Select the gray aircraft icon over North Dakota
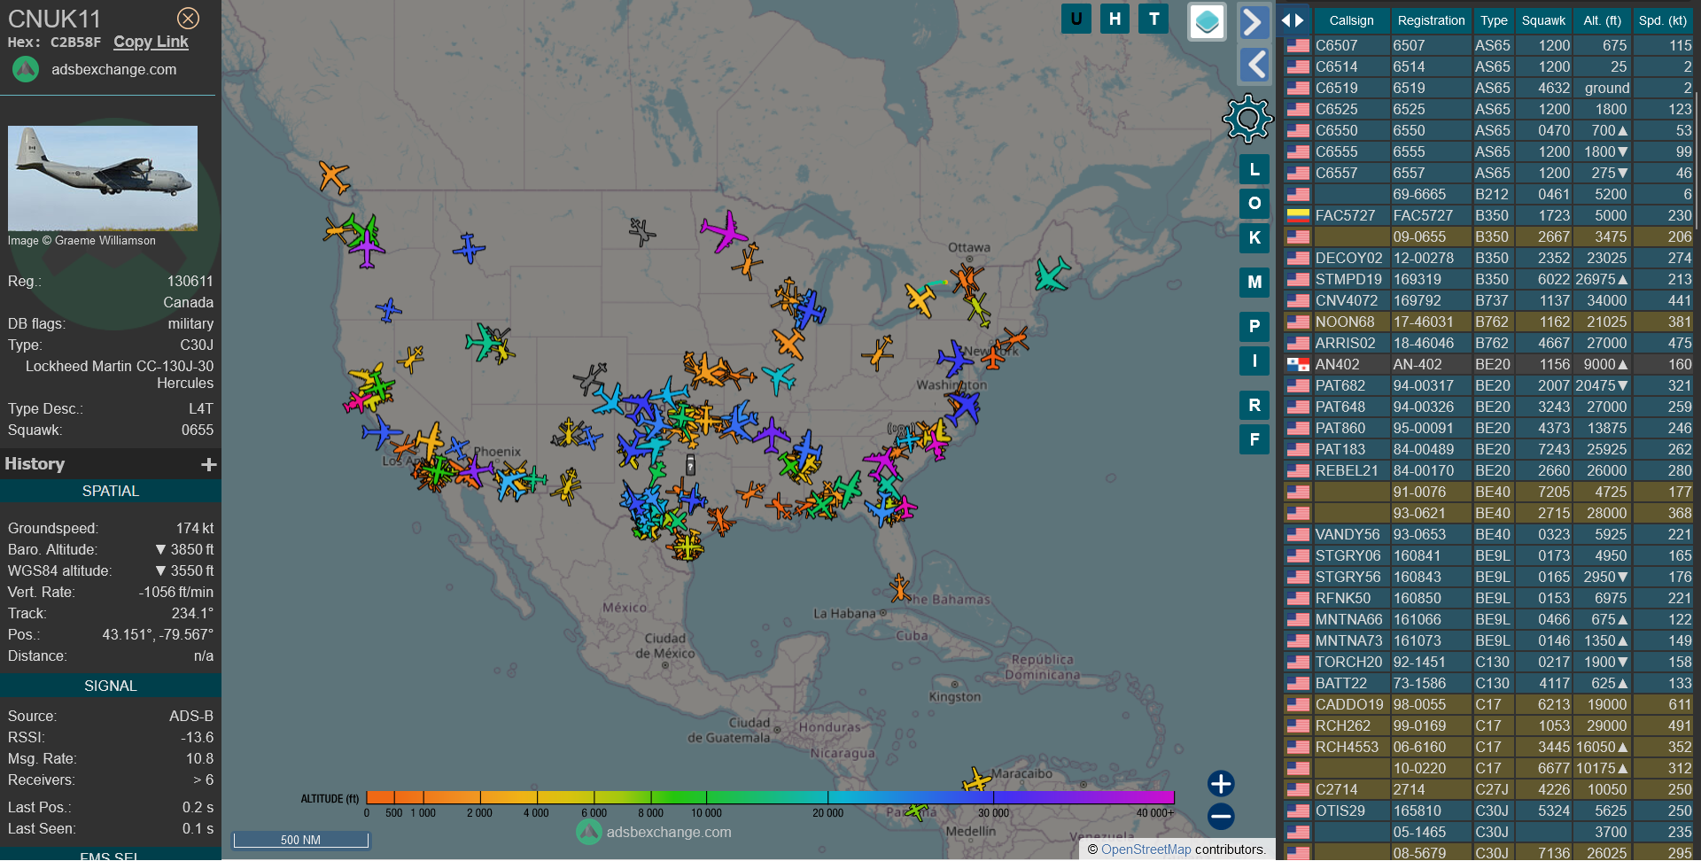The image size is (1701, 861). pos(641,232)
